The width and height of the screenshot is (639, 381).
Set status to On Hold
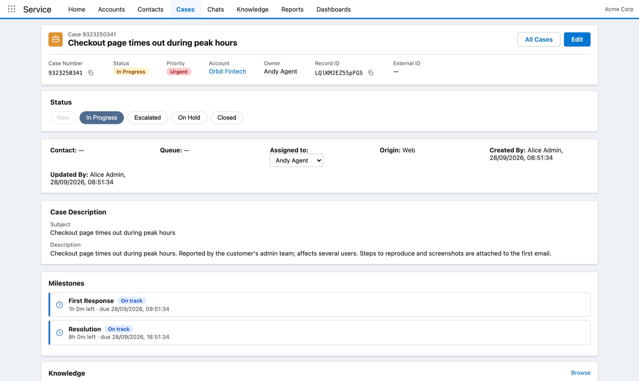click(189, 118)
